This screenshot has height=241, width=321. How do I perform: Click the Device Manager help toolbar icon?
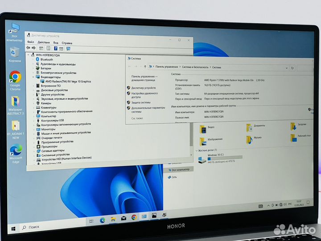coord(56,48)
